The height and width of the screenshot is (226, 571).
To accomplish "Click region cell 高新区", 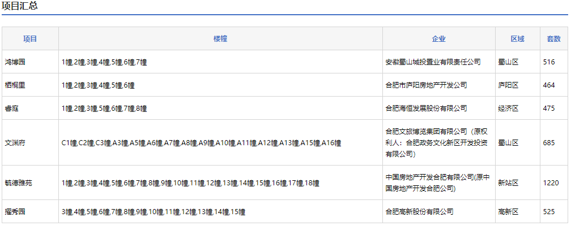I will point(508,211).
